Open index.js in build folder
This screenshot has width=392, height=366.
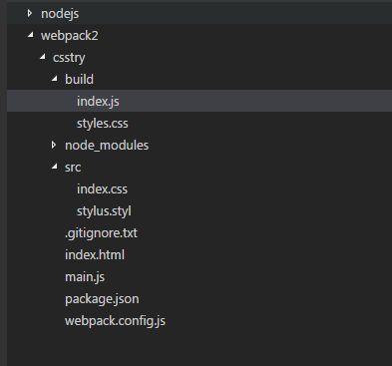[98, 102]
